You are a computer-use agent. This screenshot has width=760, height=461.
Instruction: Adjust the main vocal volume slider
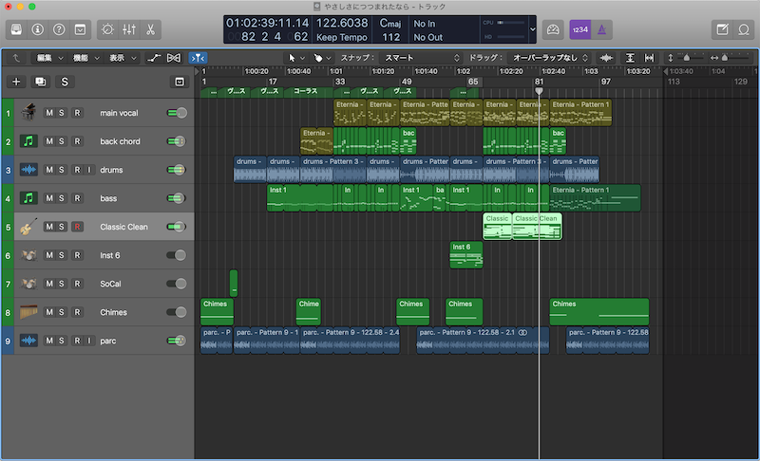tap(177, 113)
